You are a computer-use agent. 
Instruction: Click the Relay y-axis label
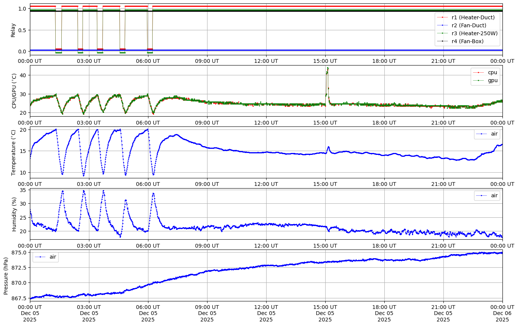[13, 30]
